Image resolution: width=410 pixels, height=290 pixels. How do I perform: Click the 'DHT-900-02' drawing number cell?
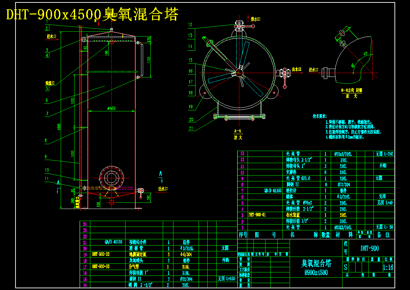coord(101,267)
